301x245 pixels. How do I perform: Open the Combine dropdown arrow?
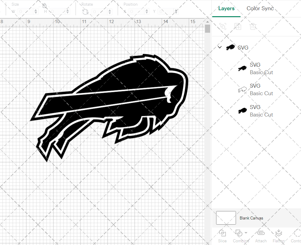pyautogui.click(x=246, y=233)
